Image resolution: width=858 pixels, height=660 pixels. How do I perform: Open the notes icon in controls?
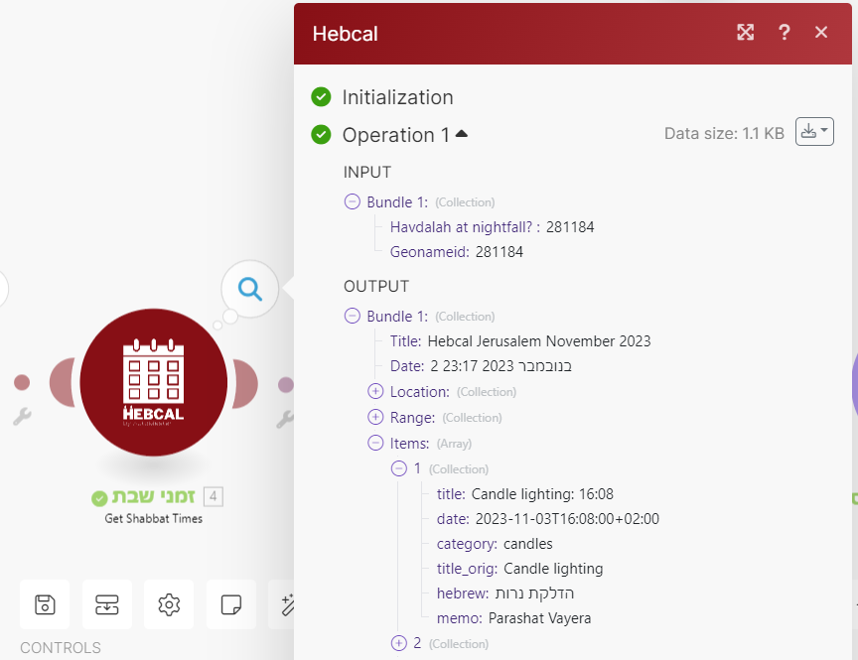pos(231,604)
